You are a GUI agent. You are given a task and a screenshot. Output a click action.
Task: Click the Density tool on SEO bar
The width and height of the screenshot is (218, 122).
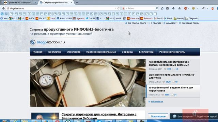click(179, 18)
